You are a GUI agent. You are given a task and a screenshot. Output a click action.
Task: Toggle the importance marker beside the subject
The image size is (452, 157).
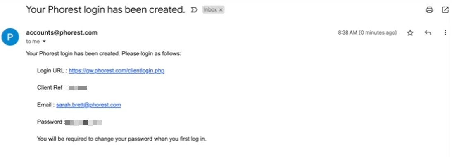[194, 10]
